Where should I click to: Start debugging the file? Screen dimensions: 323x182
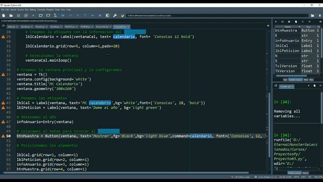[x=63, y=16]
